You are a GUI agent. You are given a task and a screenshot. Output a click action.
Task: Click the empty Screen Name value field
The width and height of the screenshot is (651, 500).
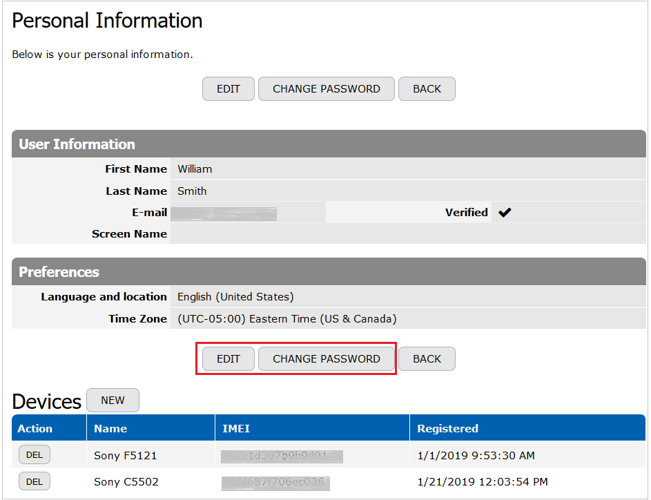408,234
